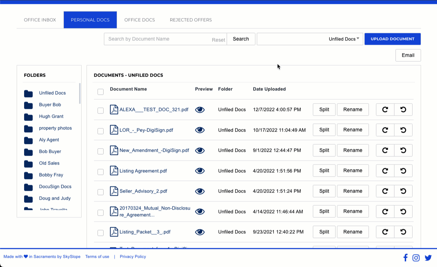This screenshot has height=267, width=437.
Task: Open the DocuSign Docs folder
Action: pyautogui.click(x=55, y=187)
